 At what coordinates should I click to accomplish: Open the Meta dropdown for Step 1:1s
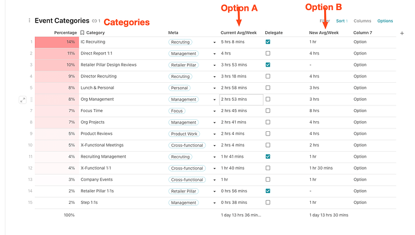pos(214,203)
